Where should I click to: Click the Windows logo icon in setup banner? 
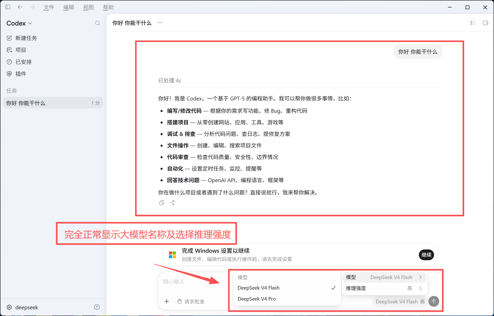click(172, 255)
